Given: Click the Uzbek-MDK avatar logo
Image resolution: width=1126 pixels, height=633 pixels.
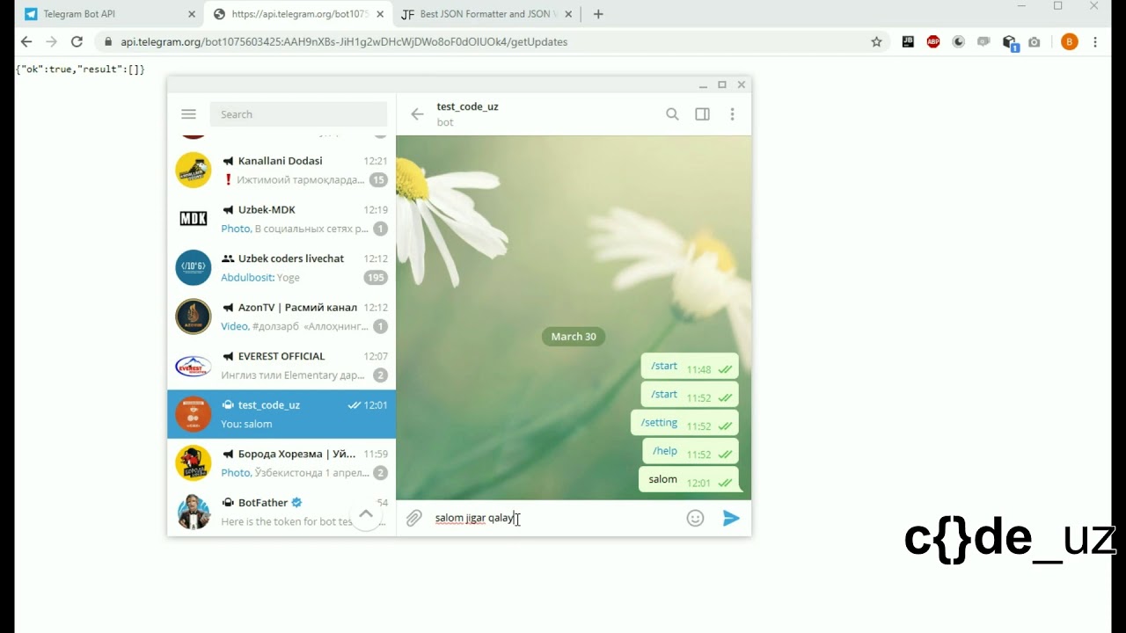Looking at the screenshot, I should (194, 219).
